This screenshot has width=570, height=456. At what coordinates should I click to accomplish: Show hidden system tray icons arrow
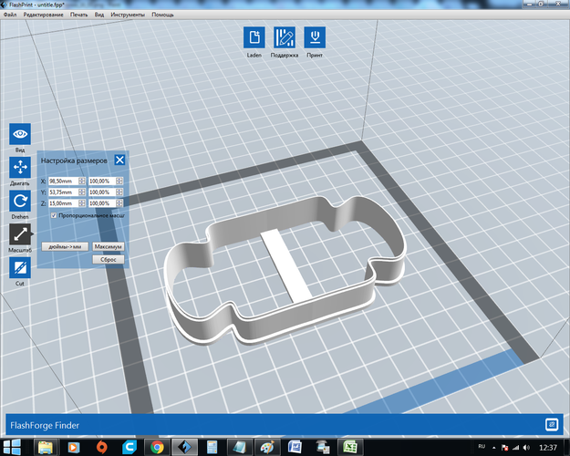[x=493, y=448]
